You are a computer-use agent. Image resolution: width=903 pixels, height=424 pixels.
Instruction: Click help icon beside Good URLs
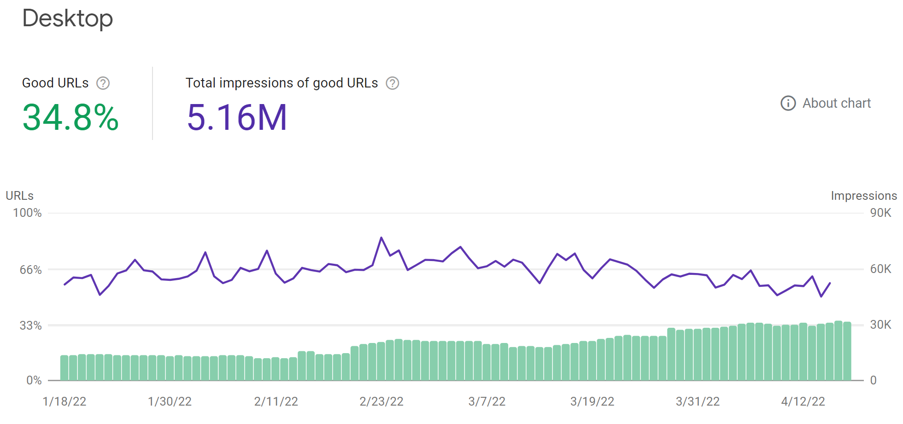[x=103, y=83]
